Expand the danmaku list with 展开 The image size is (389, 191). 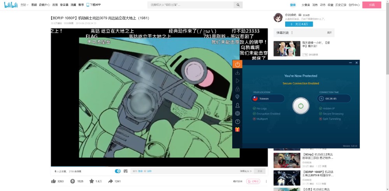point(329,33)
